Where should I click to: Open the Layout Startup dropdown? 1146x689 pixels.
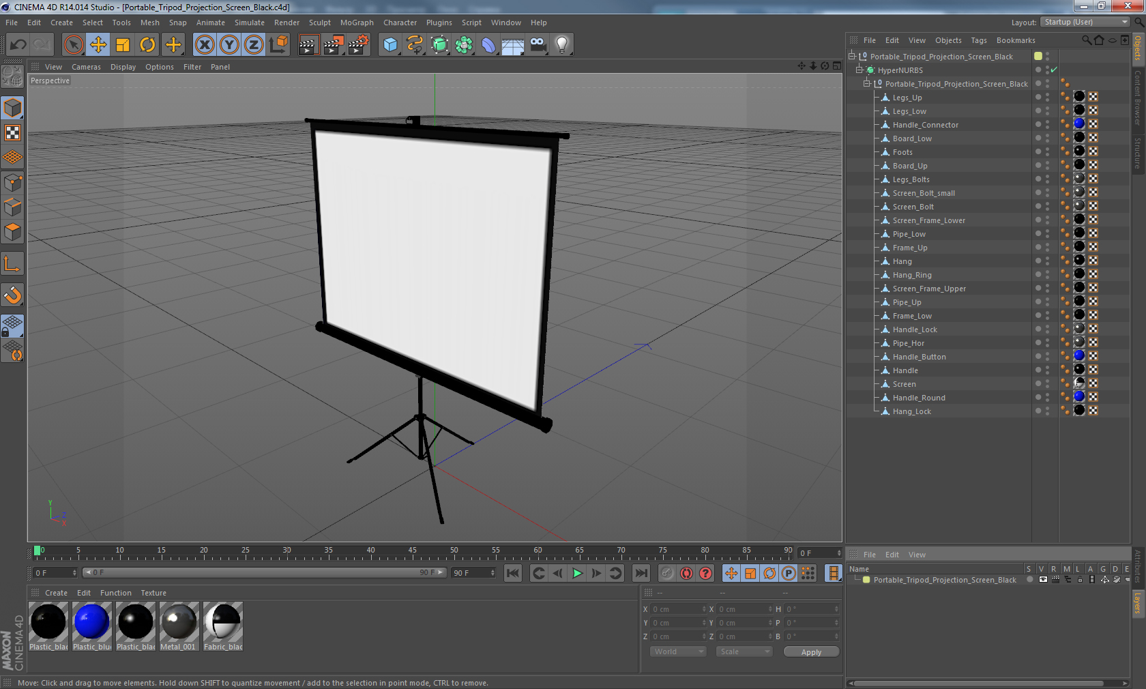click(1085, 22)
